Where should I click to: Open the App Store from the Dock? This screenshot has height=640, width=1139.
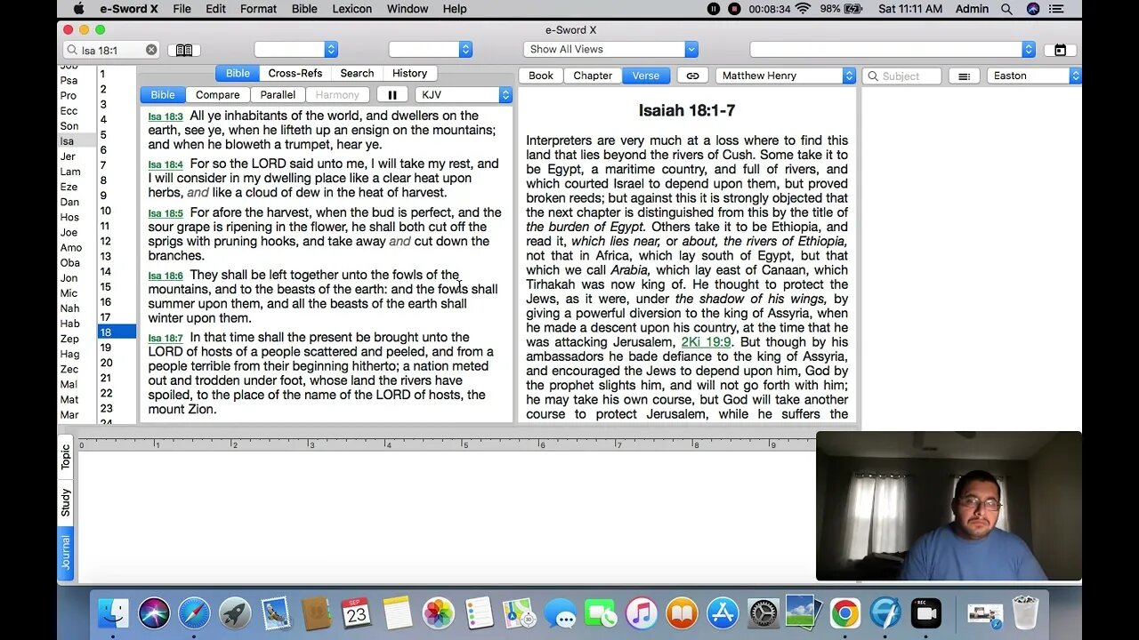(723, 613)
